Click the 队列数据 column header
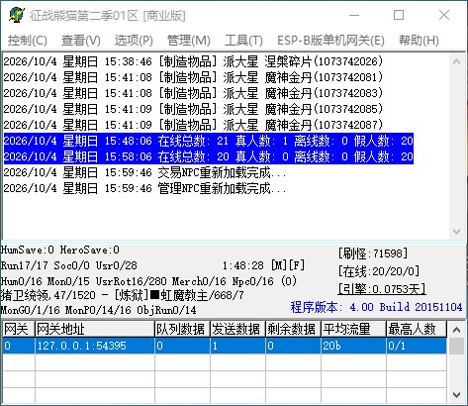Image resolution: width=468 pixels, height=406 pixels. pyautogui.click(x=182, y=329)
